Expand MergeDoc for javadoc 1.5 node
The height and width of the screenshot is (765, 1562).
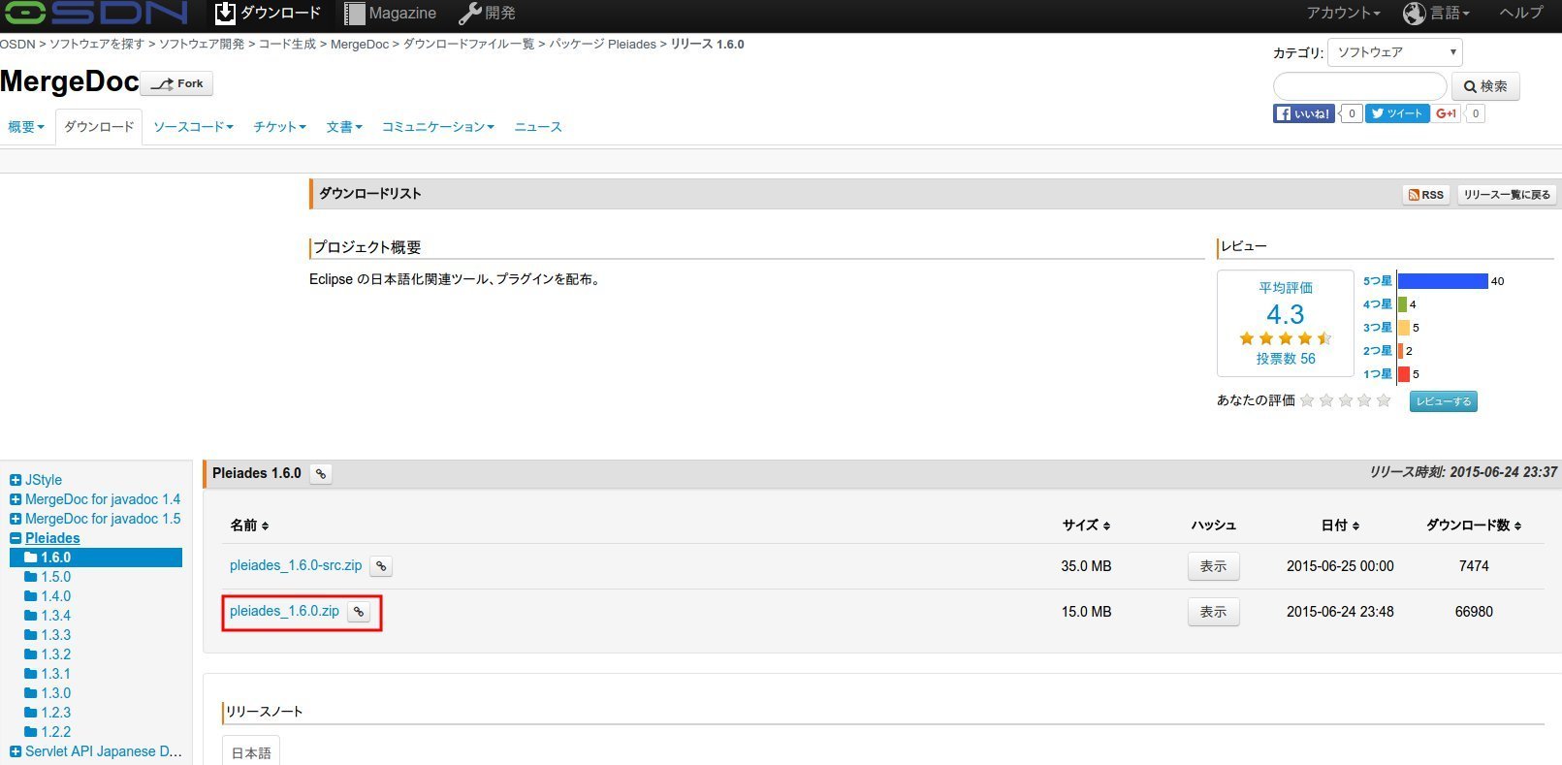[16, 519]
